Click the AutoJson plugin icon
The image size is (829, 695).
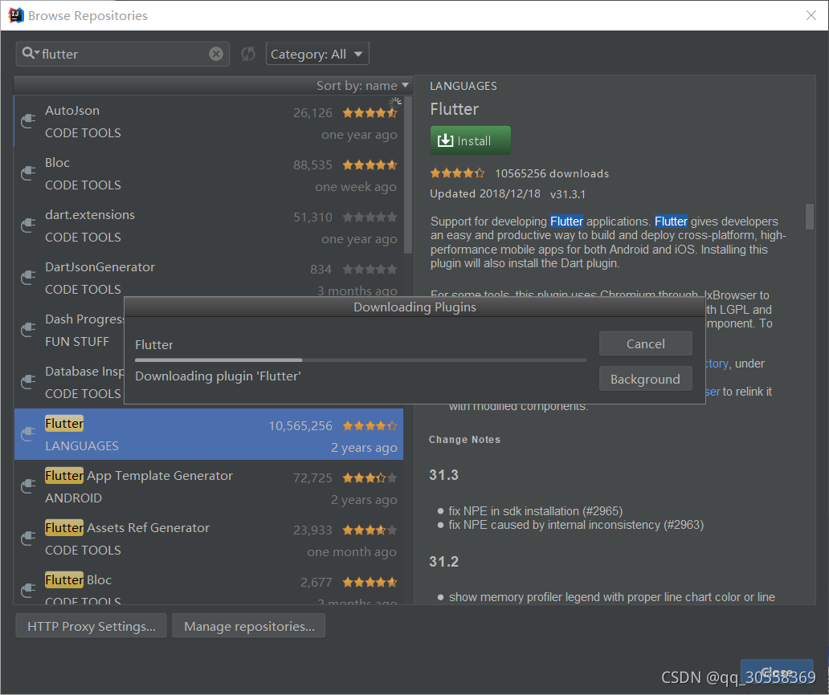[27, 121]
